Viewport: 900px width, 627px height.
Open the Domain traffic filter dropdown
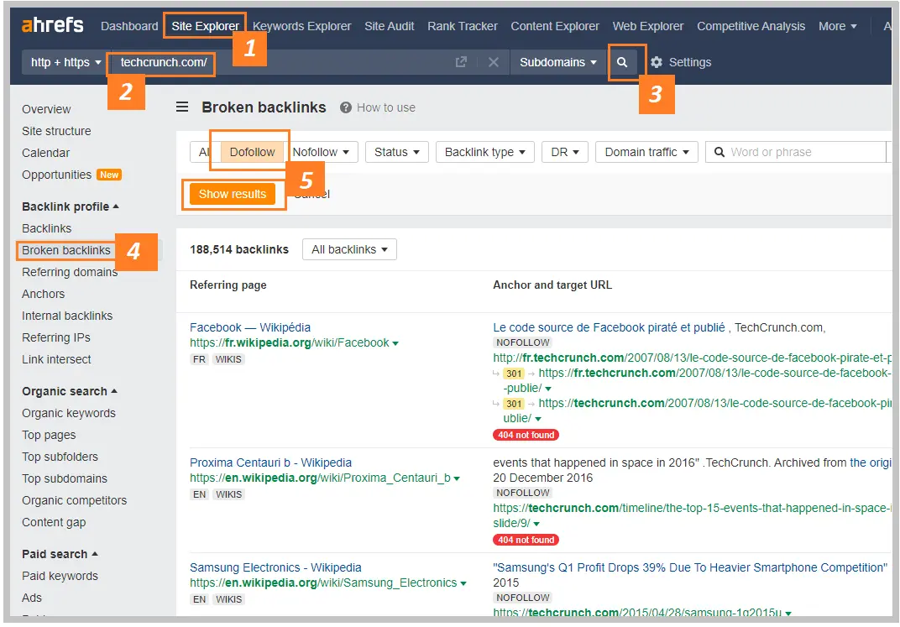646,152
